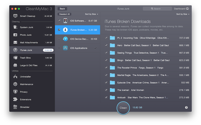Open Sort by Size dropdown in middle column
This screenshot has height=125, width=201.
[x=91, y=14]
